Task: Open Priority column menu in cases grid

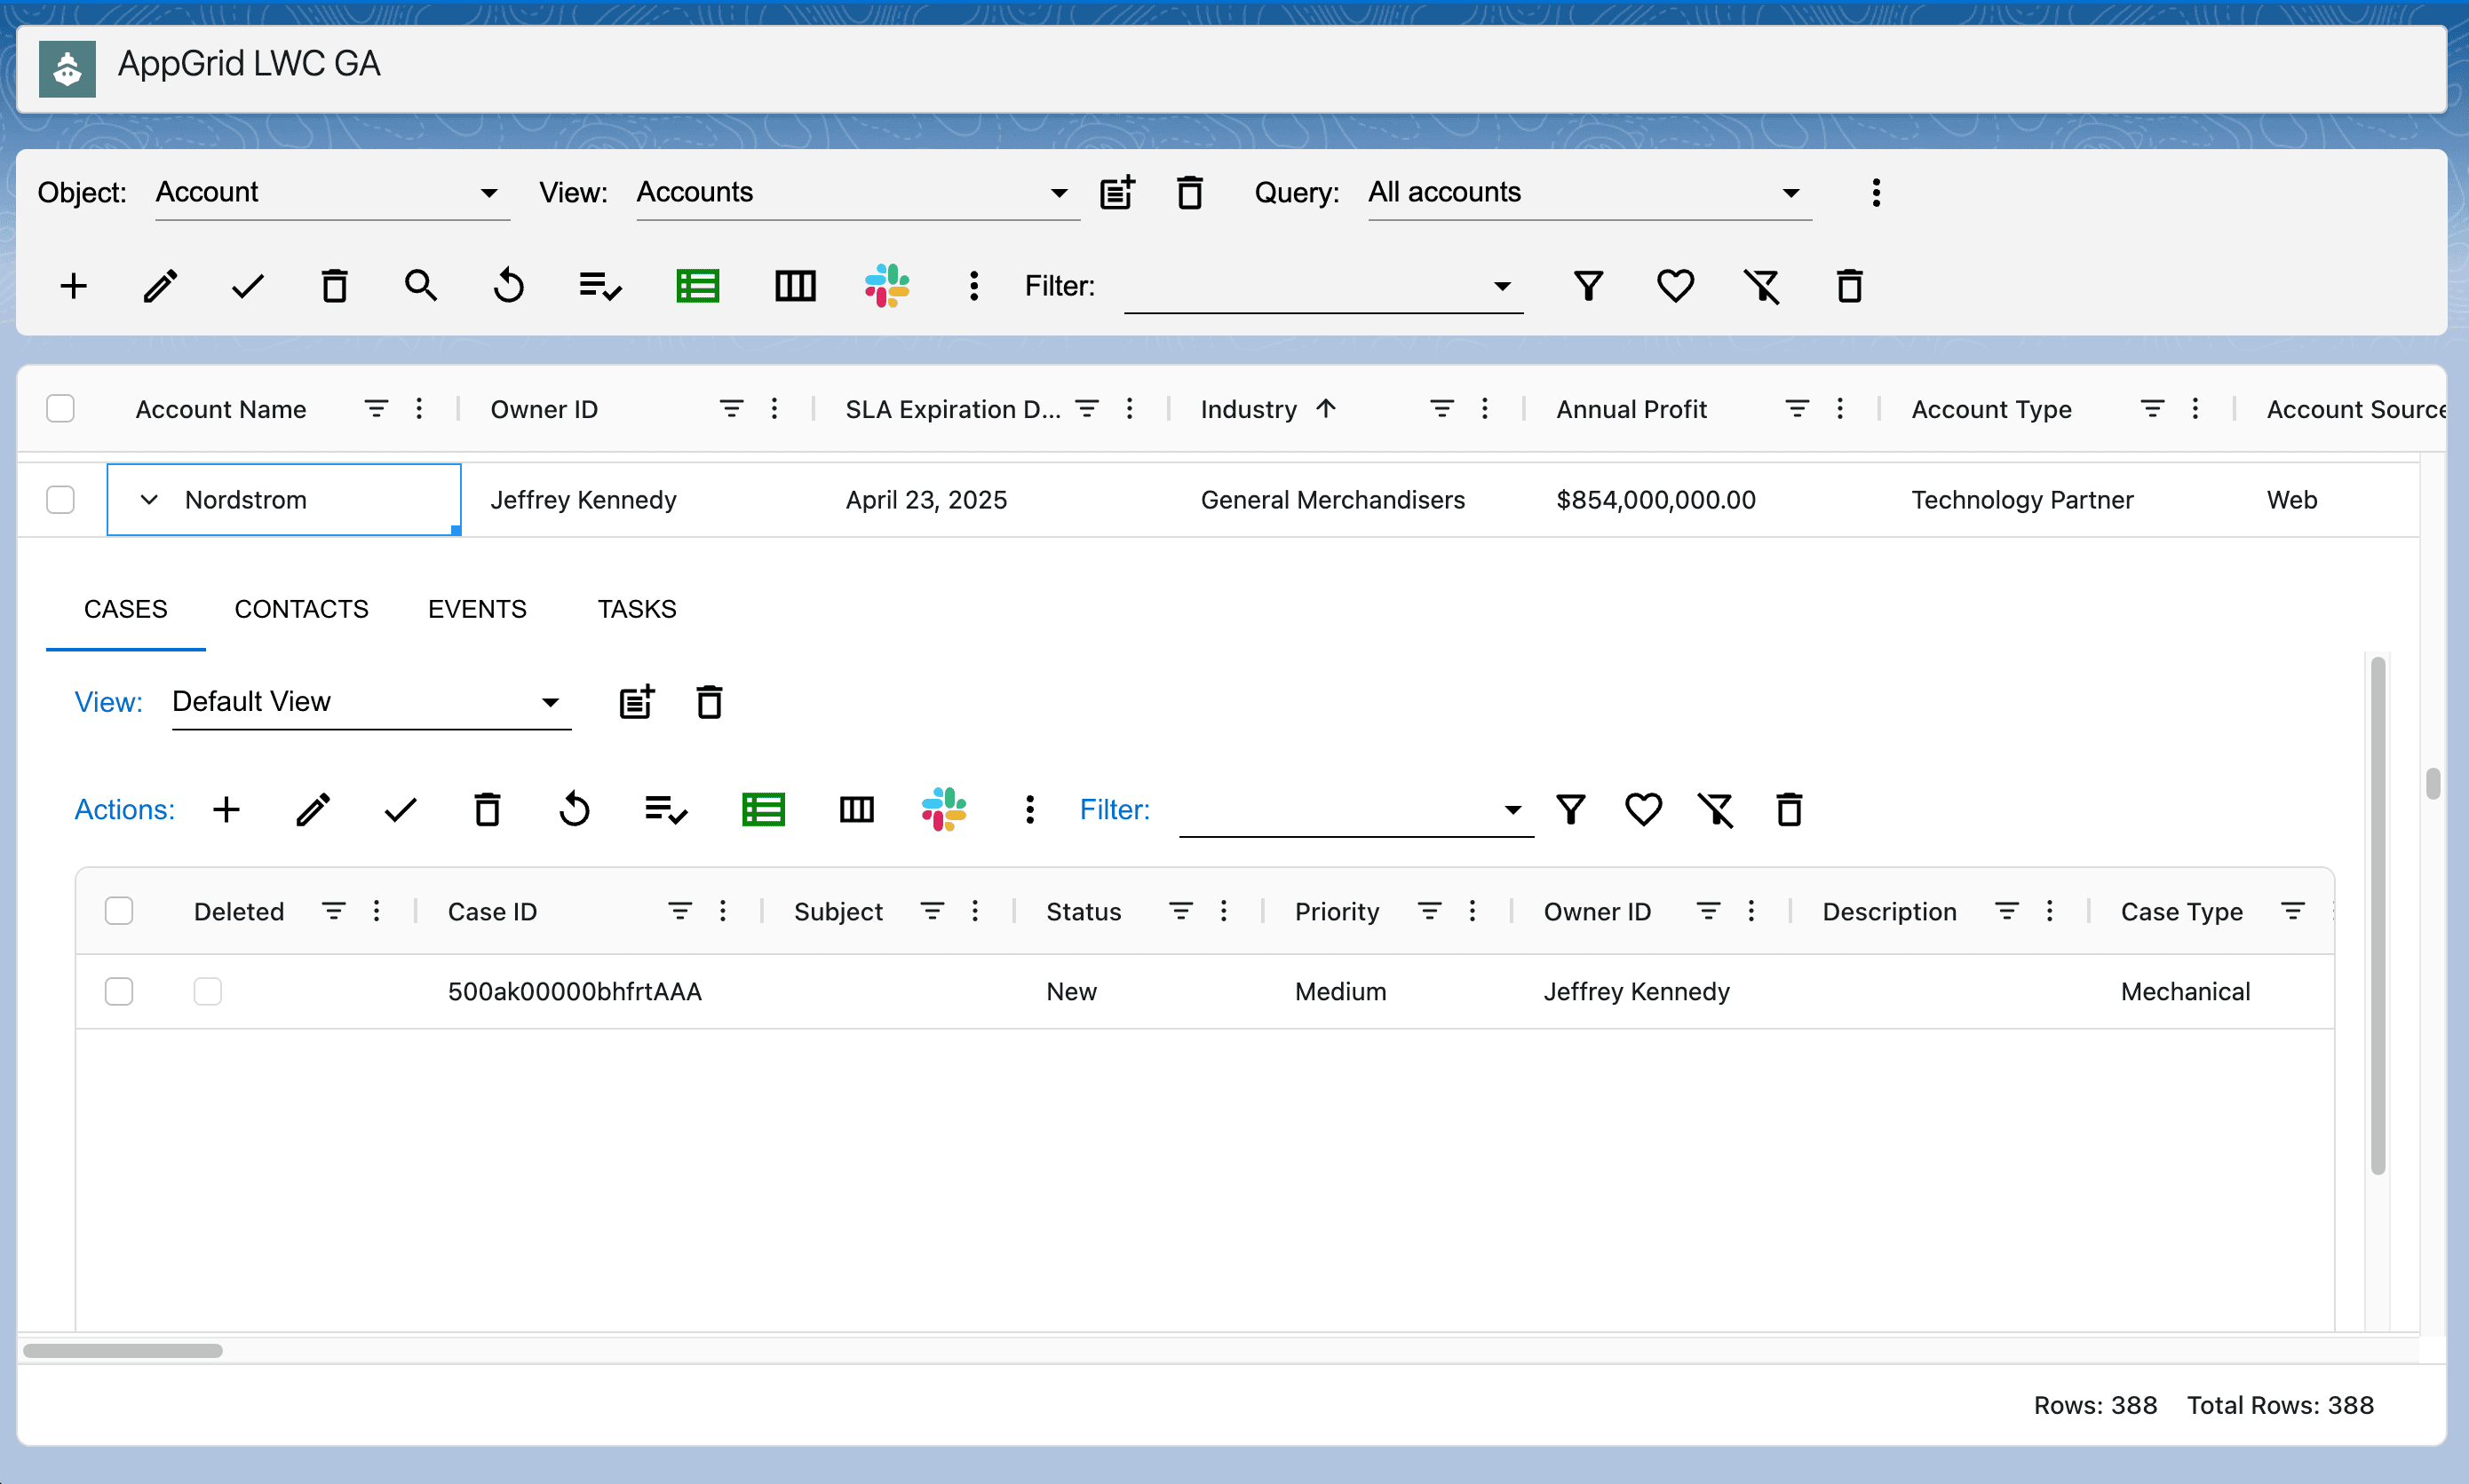Action: (x=1472, y=911)
